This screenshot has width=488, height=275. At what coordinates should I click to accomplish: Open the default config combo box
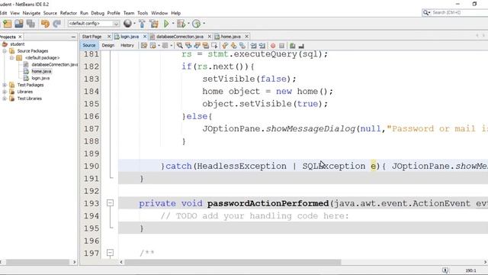93,24
